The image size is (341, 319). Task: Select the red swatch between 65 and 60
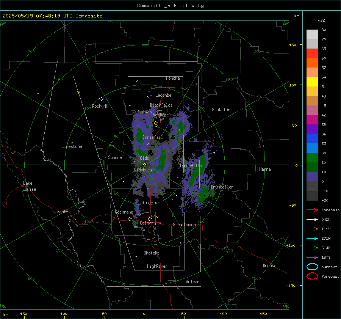coord(312,53)
